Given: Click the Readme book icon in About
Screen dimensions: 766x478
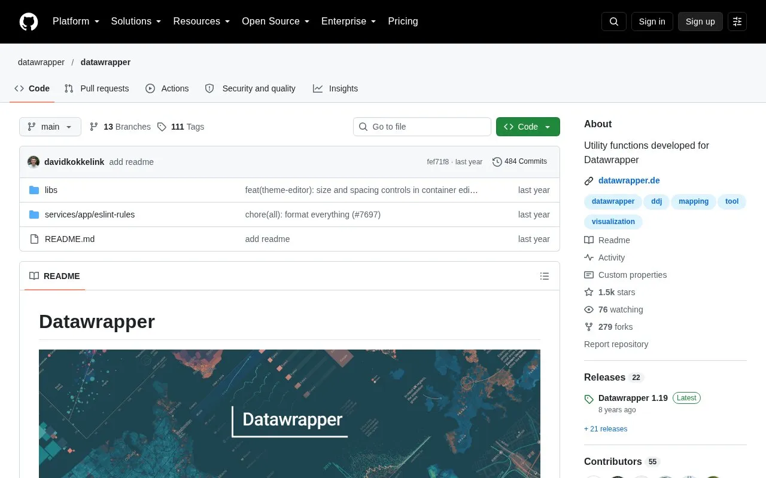Looking at the screenshot, I should (589, 240).
